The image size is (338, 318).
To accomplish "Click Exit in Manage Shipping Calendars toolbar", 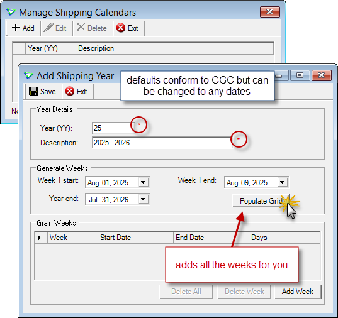I will pyautogui.click(x=127, y=28).
